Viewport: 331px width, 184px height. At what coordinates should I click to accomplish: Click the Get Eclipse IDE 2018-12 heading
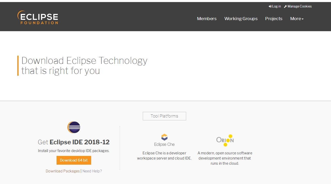74,142
